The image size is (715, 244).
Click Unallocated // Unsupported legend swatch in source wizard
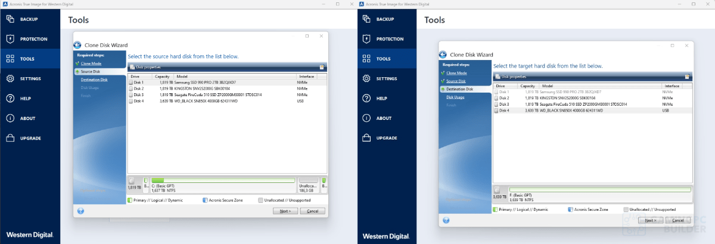point(261,201)
